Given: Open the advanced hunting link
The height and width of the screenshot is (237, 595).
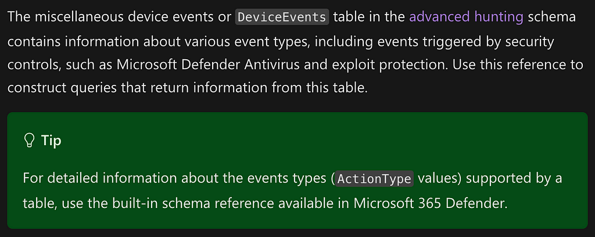Looking at the screenshot, I should 466,17.
